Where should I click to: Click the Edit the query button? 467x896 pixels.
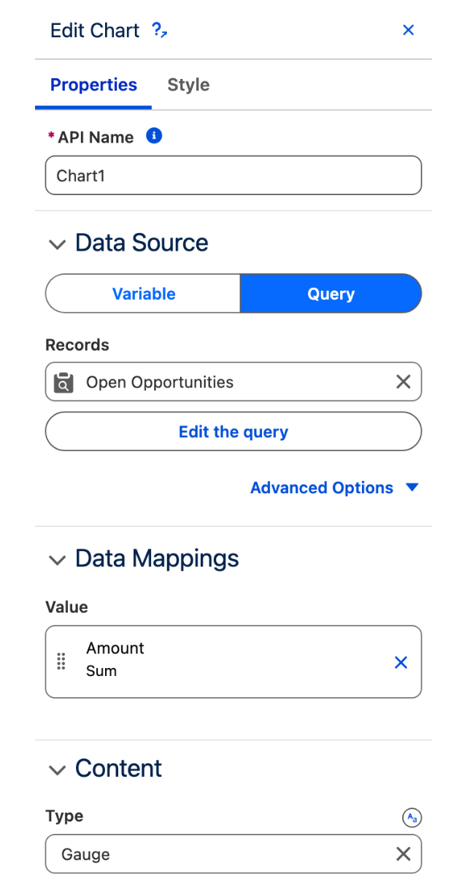233,431
